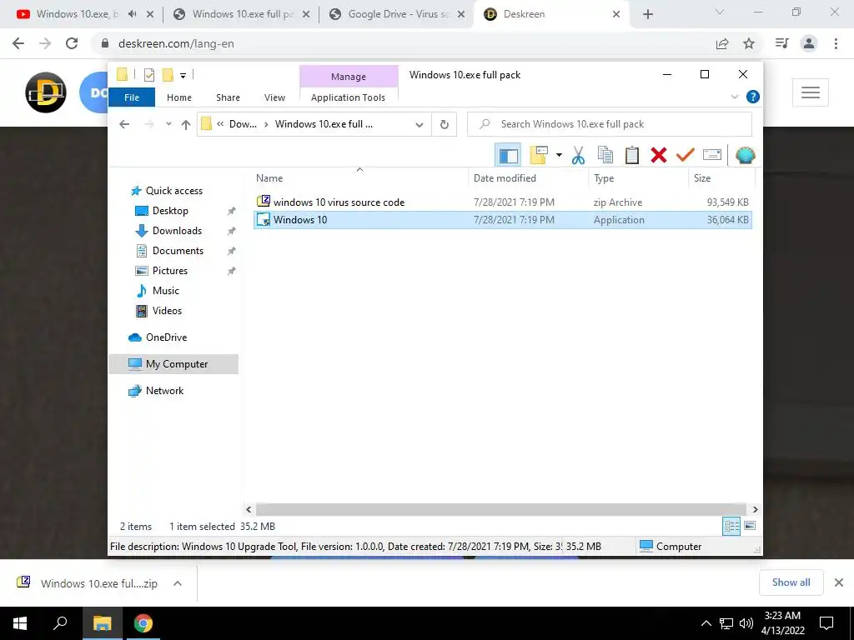The width and height of the screenshot is (854, 640).
Task: Click the Windows Start button
Action: [x=20, y=623]
